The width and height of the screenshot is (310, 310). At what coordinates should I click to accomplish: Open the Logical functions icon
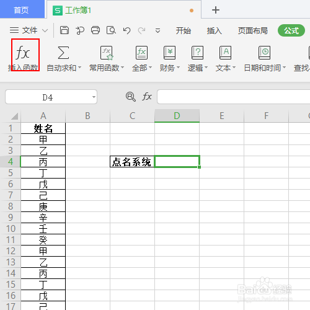coord(197,53)
